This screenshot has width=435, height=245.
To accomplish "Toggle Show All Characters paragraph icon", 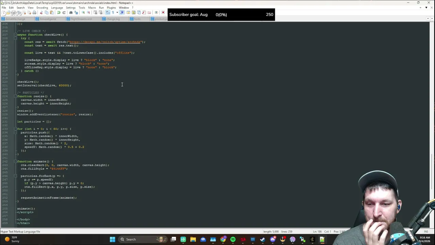I will point(113,13).
